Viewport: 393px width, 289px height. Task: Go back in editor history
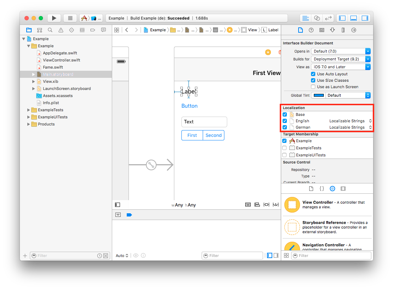point(127,30)
